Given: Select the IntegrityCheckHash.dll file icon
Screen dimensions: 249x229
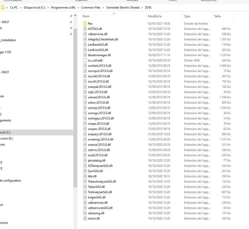Looking at the screenshot, I should click(x=85, y=39).
